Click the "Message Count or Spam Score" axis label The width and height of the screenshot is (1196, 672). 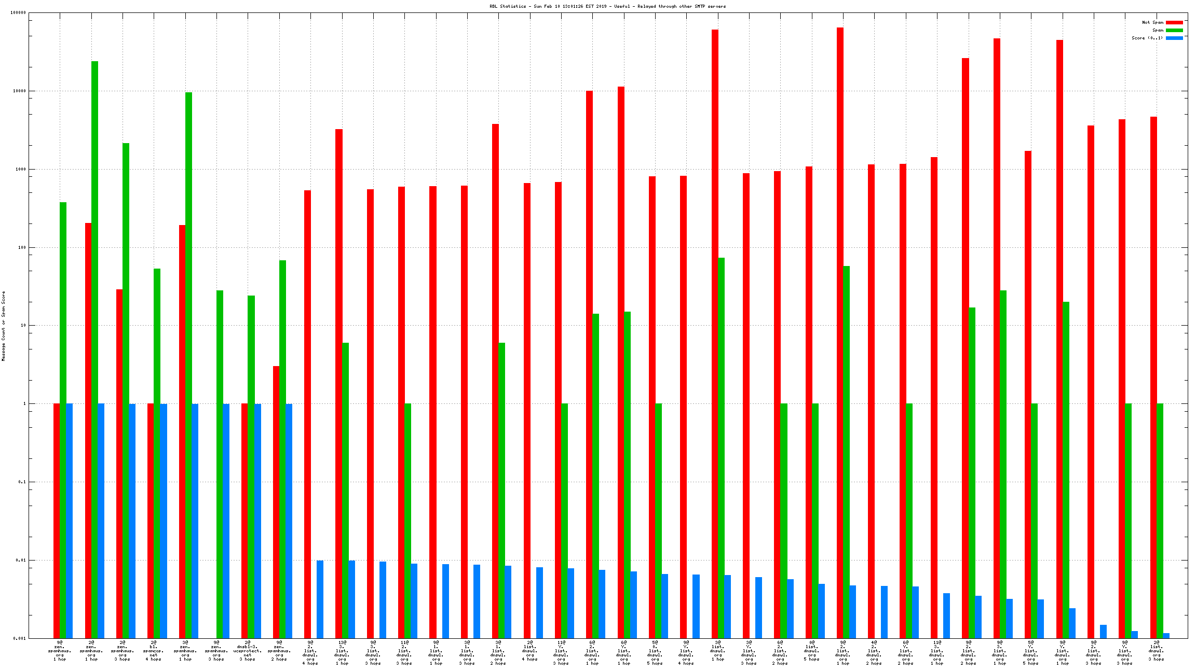coord(3,326)
